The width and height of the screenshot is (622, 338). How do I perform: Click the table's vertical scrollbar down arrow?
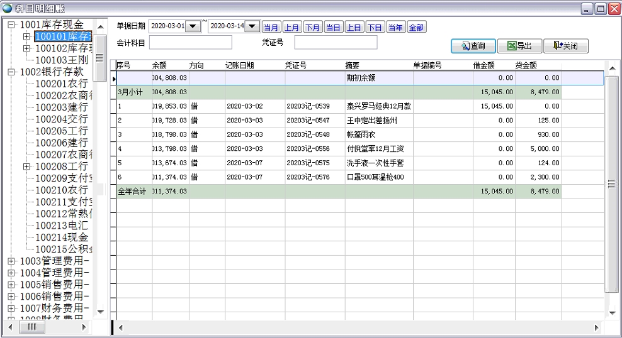612,312
